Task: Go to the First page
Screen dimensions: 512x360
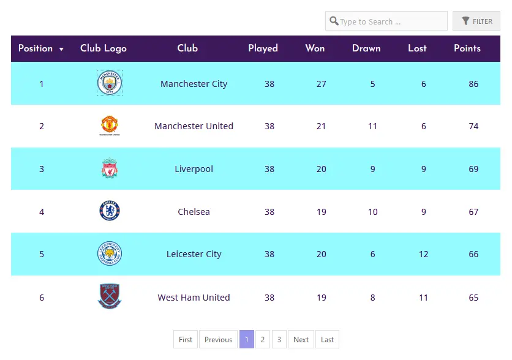Action: pos(186,339)
